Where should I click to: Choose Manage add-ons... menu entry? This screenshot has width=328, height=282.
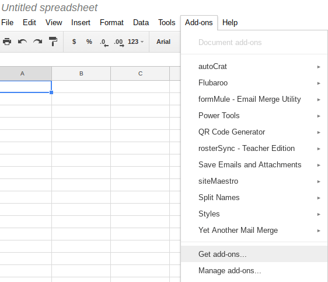254,270
